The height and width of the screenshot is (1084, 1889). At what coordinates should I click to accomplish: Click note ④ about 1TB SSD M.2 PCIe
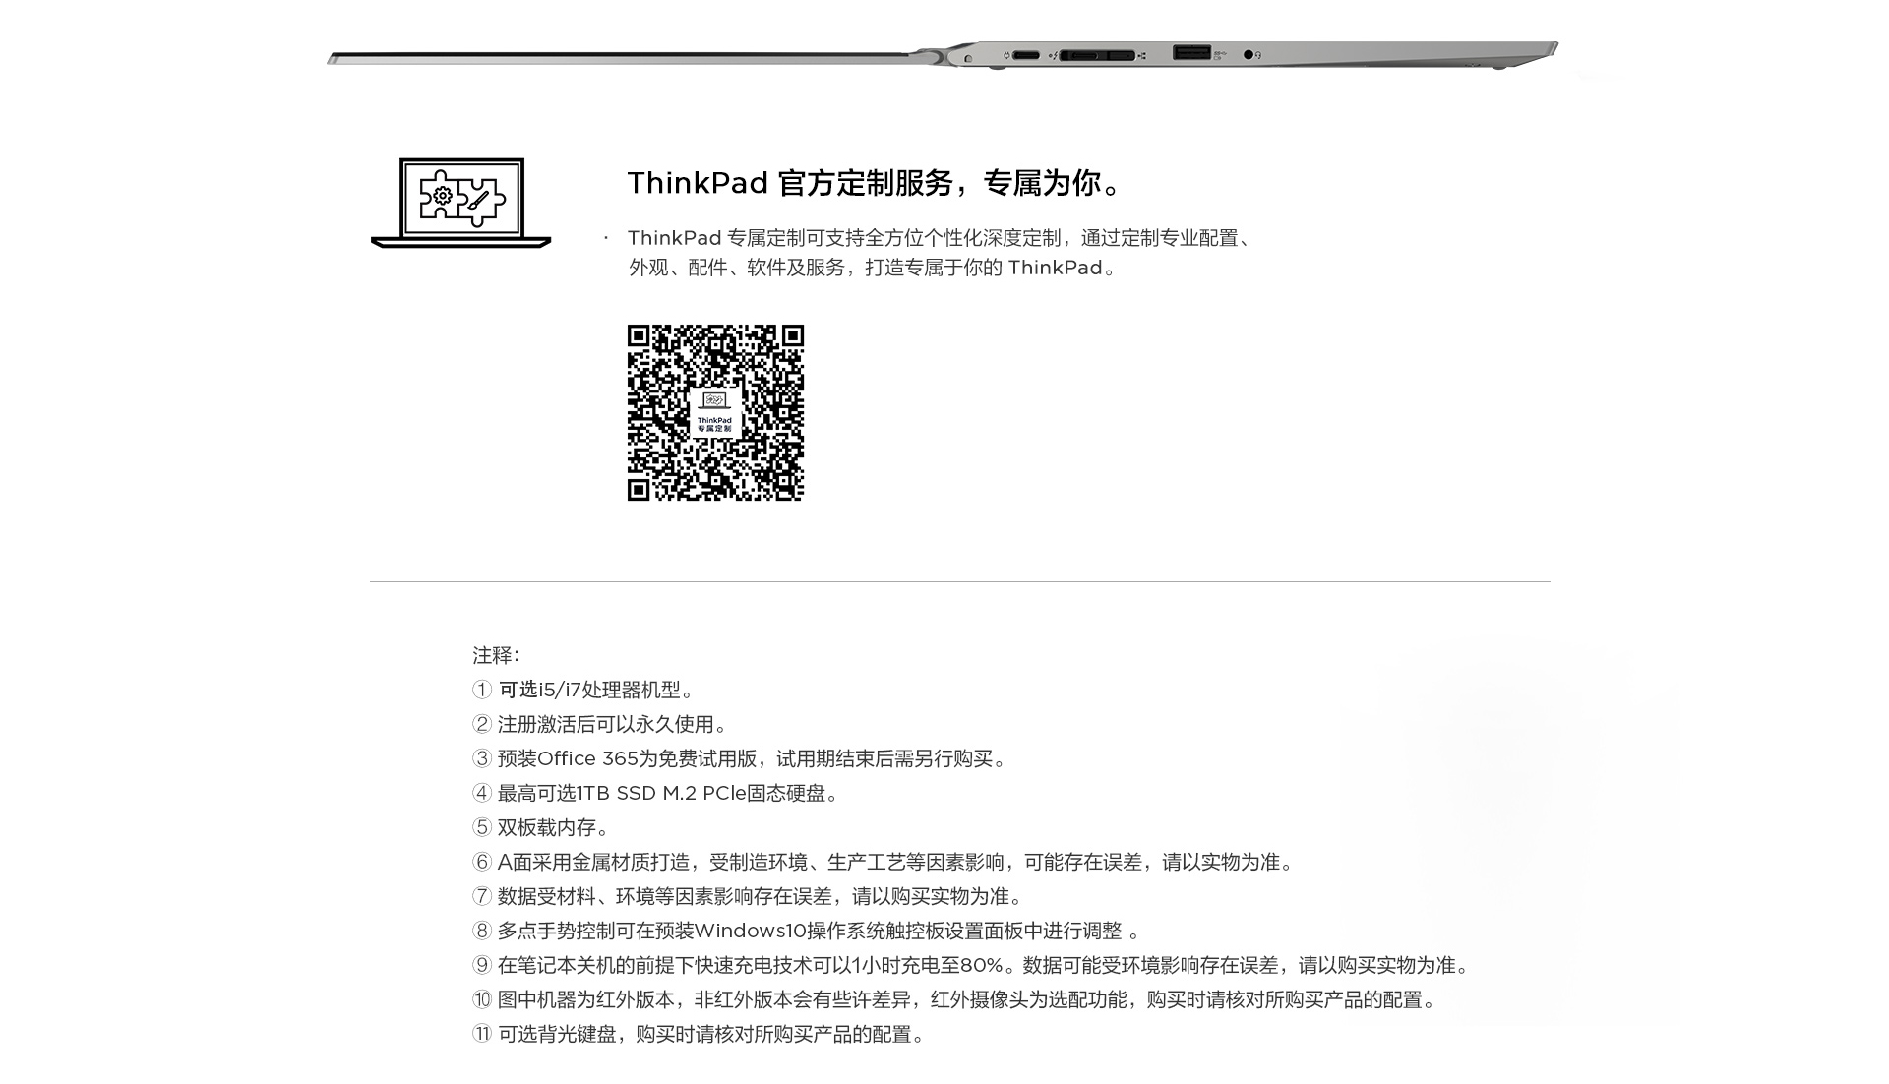click(x=656, y=793)
